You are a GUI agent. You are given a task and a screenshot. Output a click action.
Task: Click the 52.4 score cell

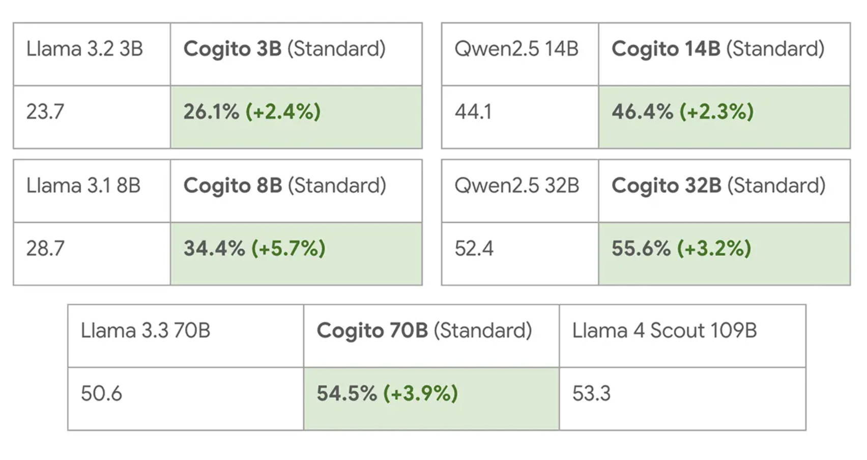[x=520, y=253]
